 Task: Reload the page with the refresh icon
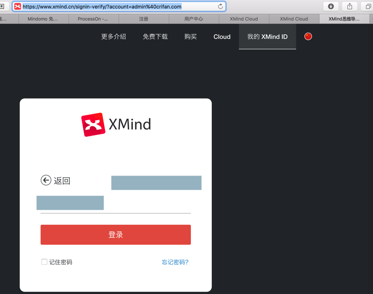click(220, 6)
